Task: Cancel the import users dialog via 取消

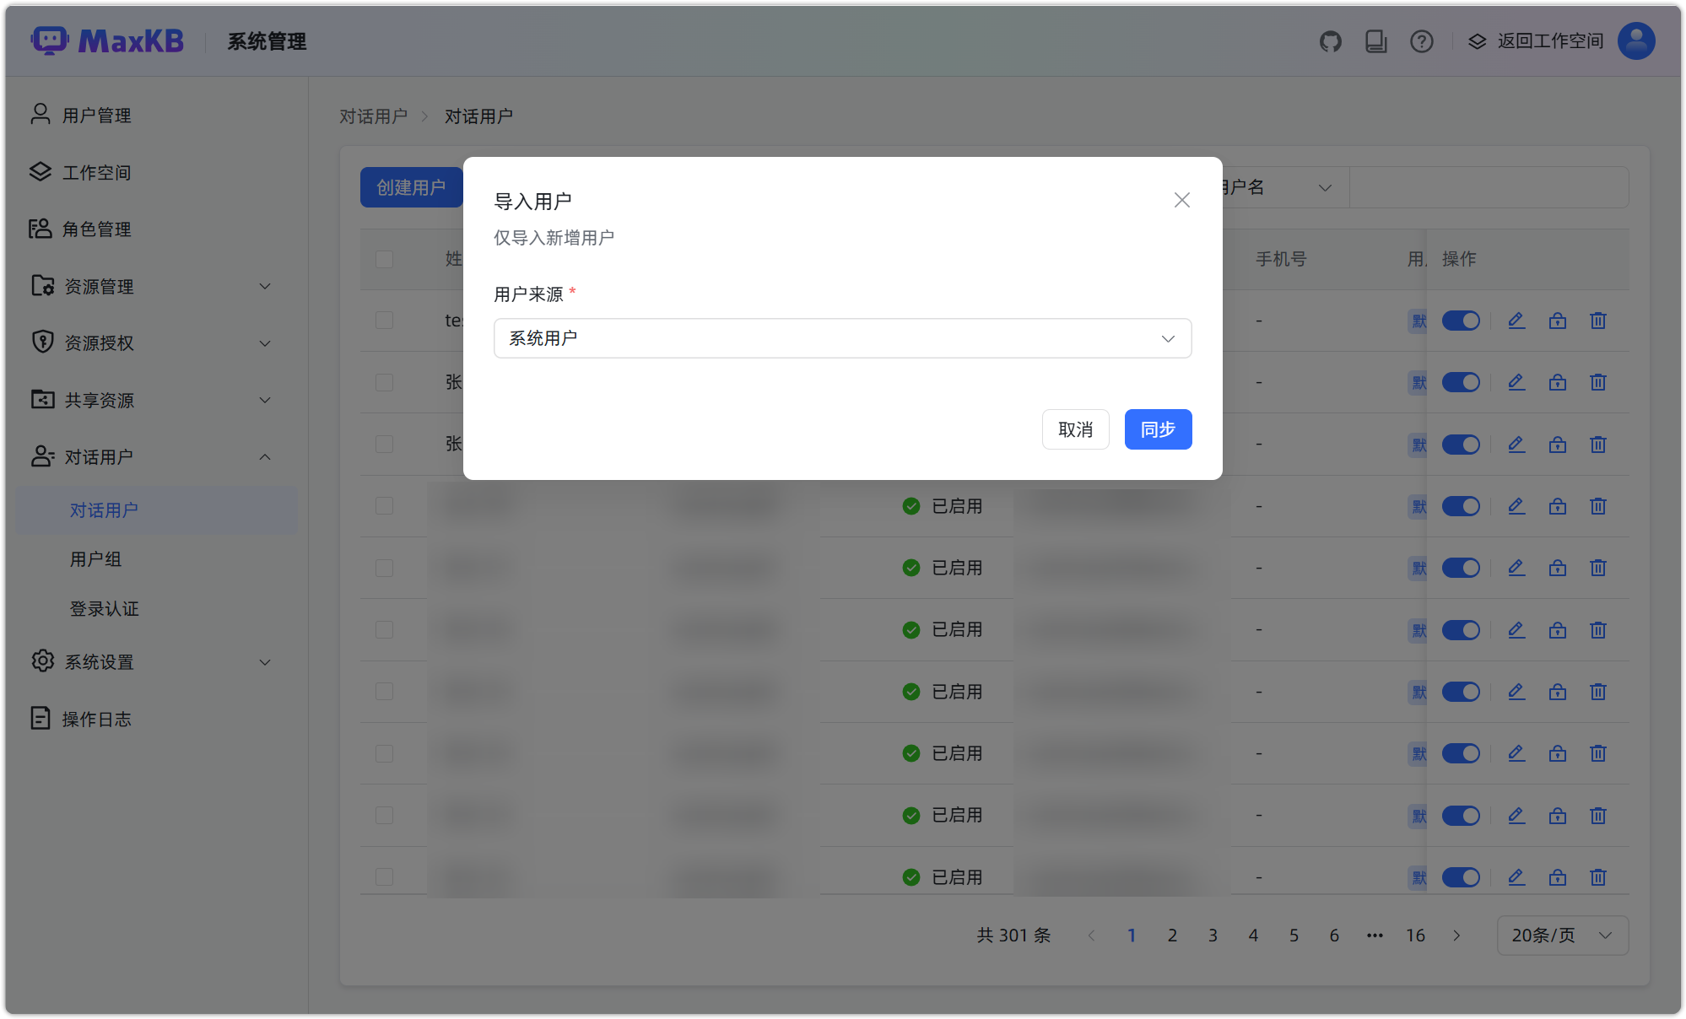Action: [1075, 429]
